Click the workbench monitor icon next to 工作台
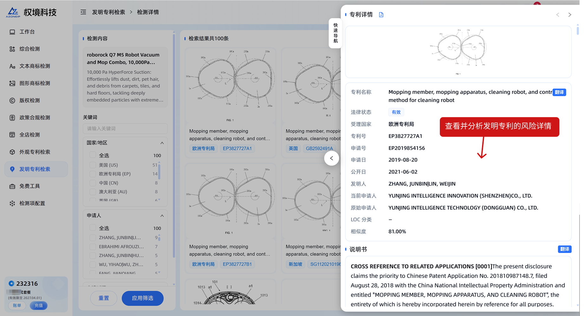Image resolution: width=587 pixels, height=316 pixels. tap(12, 32)
